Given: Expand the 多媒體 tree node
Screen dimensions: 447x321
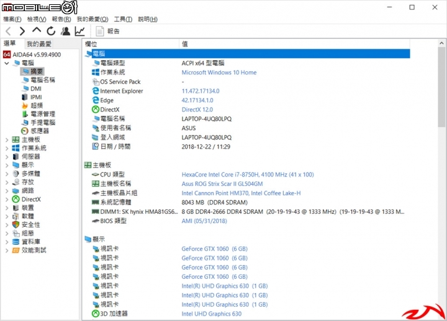Looking at the screenshot, I should point(7,174).
